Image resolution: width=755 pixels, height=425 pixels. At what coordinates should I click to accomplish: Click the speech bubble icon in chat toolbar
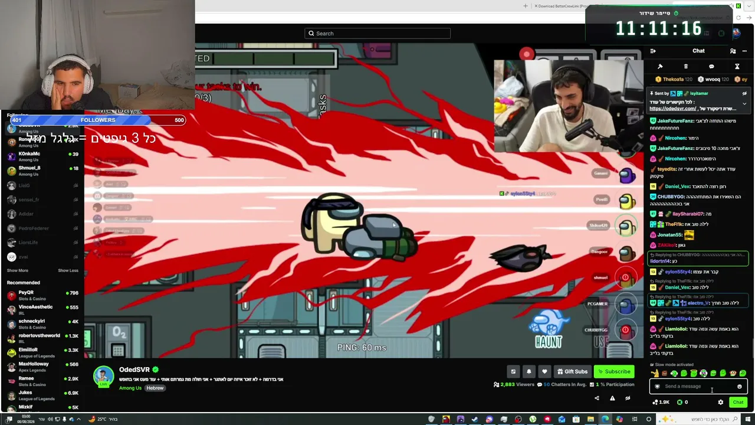(711, 67)
